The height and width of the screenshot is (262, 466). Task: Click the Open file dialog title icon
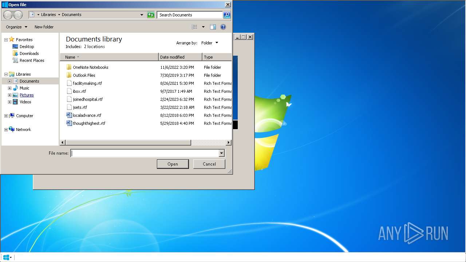(x=5, y=5)
